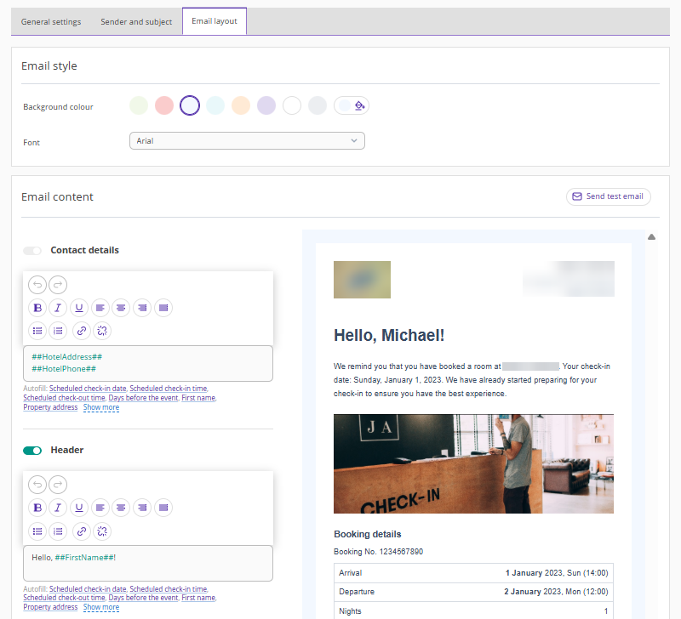Switch to Sender and subject tab
The height and width of the screenshot is (619, 681).
(136, 22)
